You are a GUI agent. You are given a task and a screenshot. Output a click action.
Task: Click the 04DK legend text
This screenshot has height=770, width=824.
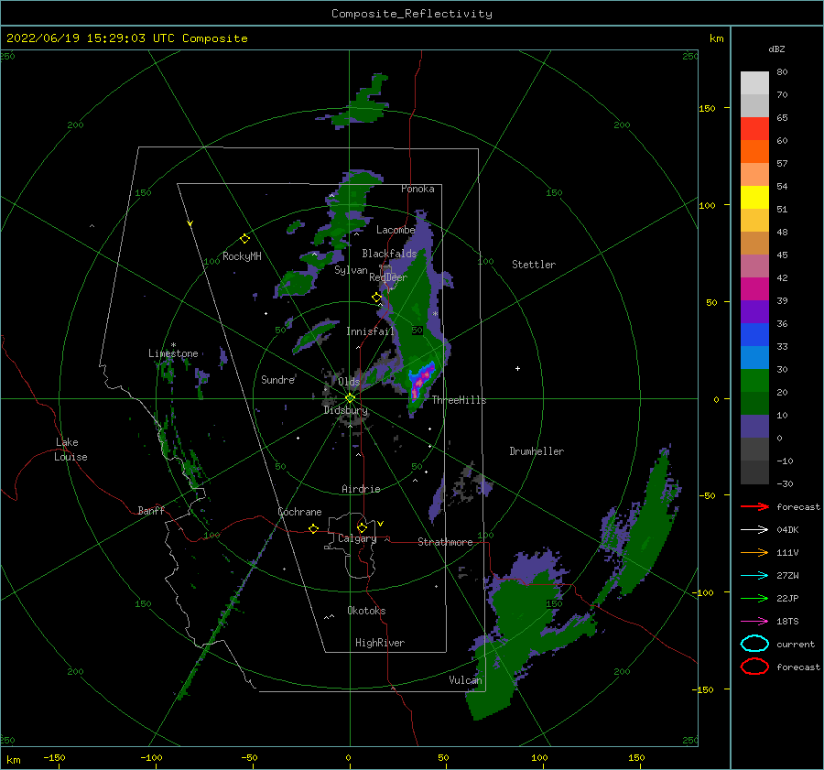point(787,529)
